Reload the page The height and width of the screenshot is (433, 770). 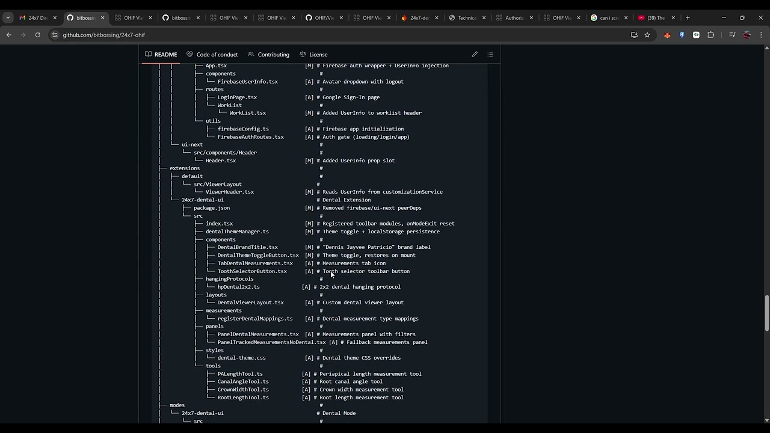[37, 35]
